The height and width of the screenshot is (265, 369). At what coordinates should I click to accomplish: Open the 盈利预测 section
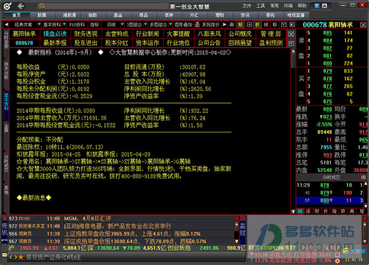pyautogui.click(x=271, y=43)
